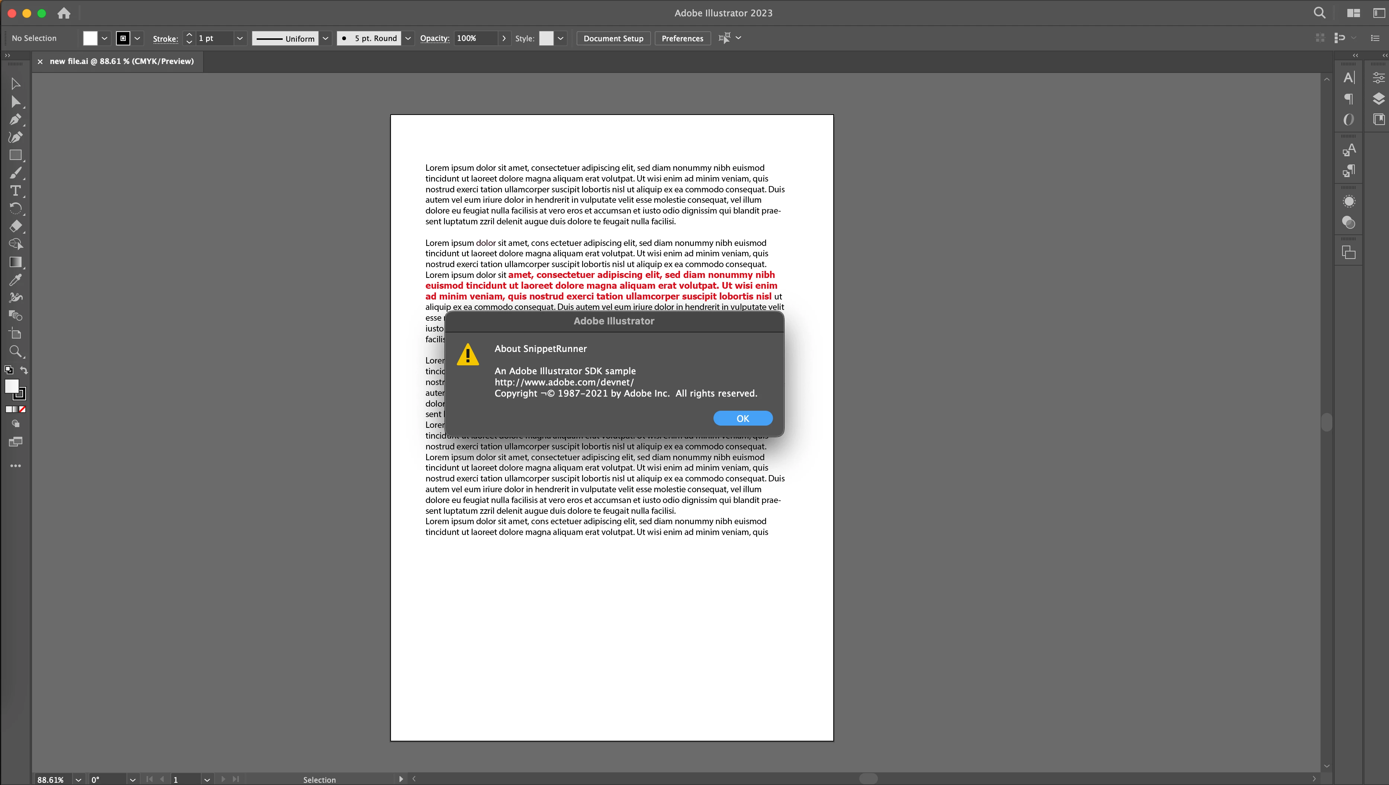Open Document Setup
Image resolution: width=1389 pixels, height=785 pixels.
[x=613, y=38]
